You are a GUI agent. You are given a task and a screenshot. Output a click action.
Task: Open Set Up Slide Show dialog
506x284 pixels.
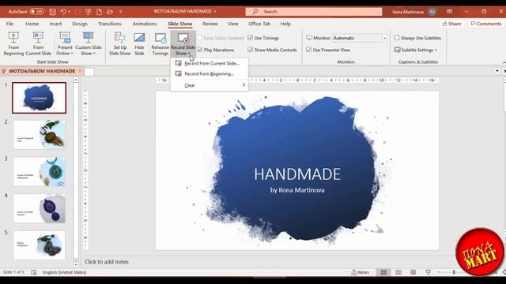click(x=119, y=44)
